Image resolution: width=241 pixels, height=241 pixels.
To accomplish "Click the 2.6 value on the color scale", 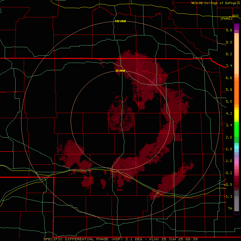I will coord(229,137).
